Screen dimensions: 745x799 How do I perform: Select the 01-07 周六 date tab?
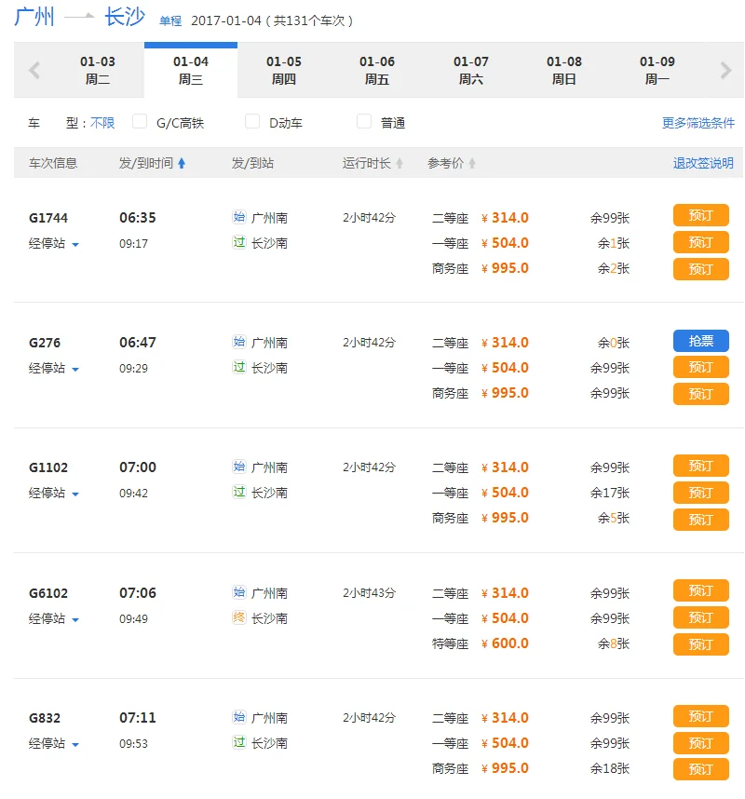[470, 70]
